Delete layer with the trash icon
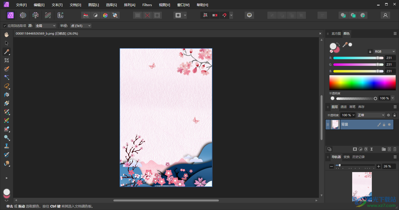This screenshot has width=399, height=210. pyautogui.click(x=395, y=149)
